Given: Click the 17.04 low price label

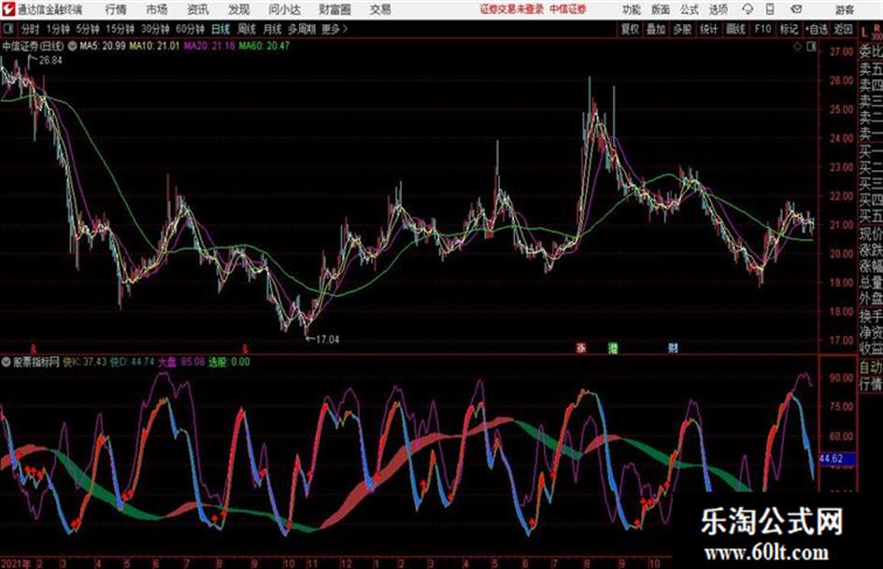Looking at the screenshot, I should point(327,339).
